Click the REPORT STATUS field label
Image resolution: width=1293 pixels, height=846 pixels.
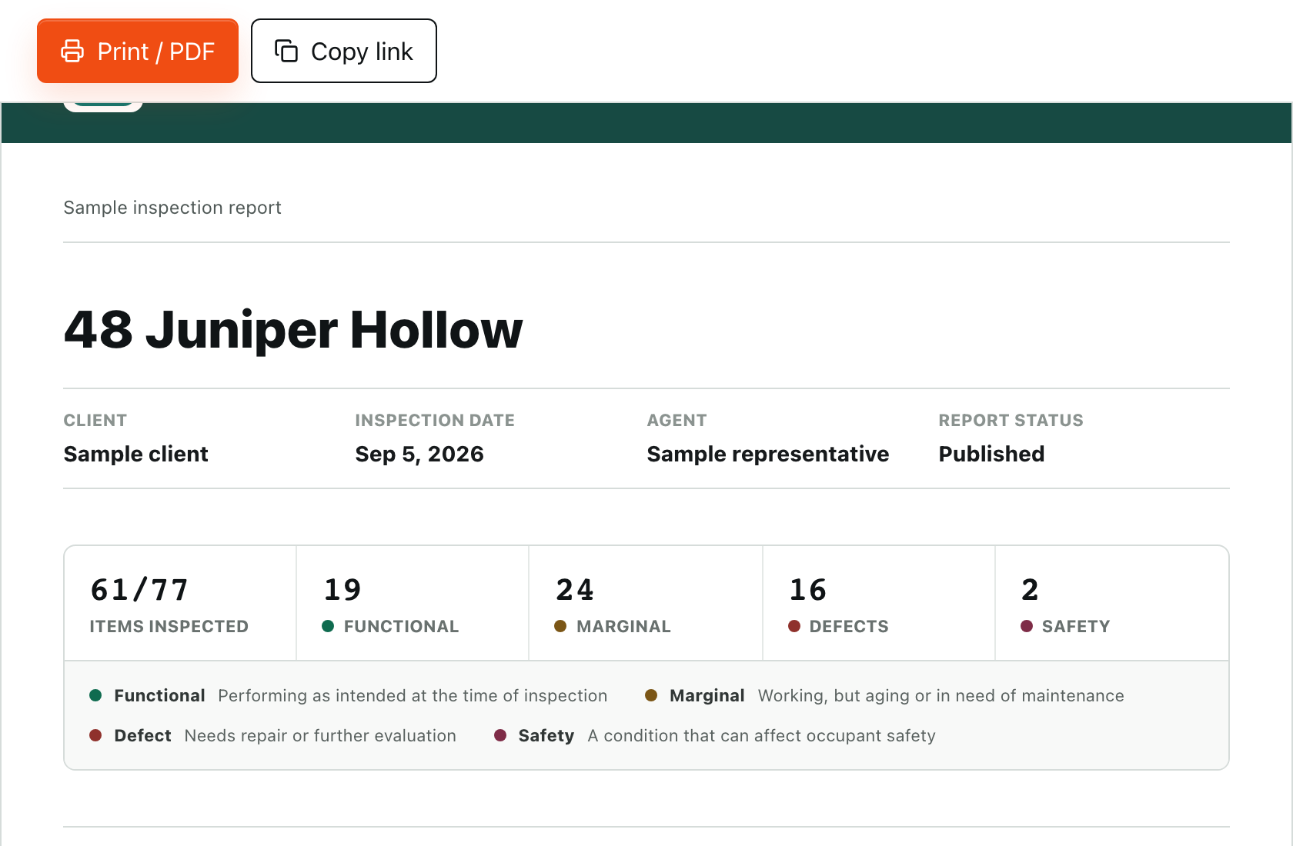1011,420
